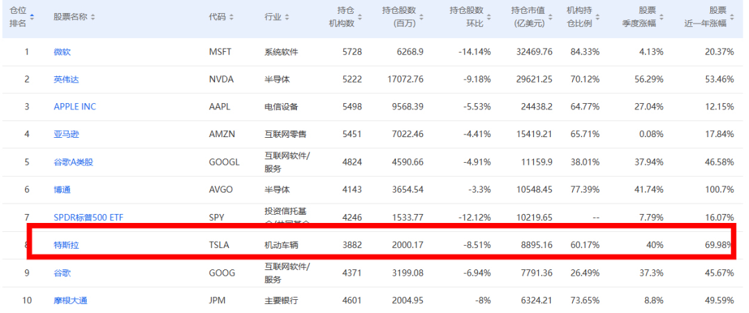Click the 股票名称 column header text
The image size is (749, 313).
click(x=70, y=17)
